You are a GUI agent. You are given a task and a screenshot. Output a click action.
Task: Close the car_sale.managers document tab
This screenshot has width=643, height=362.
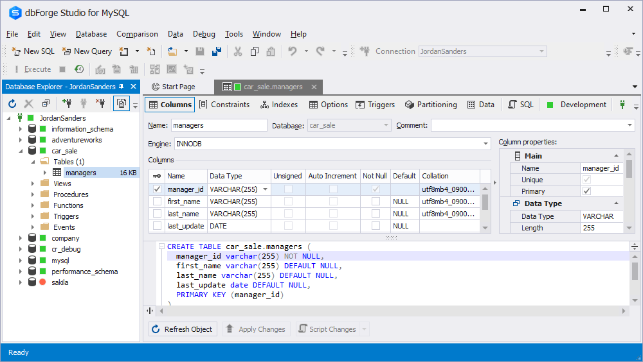click(x=314, y=87)
